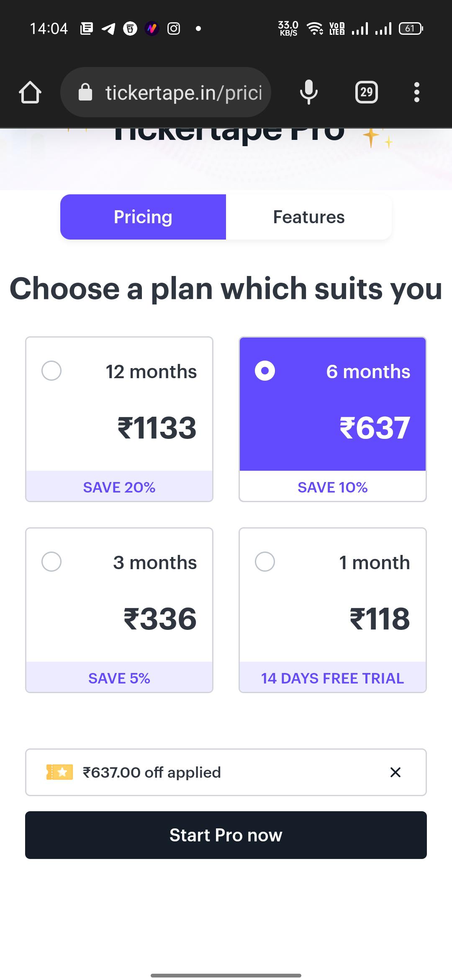This screenshot has height=980, width=452.
Task: Tap the Wi-Fi status icon
Action: tap(314, 28)
